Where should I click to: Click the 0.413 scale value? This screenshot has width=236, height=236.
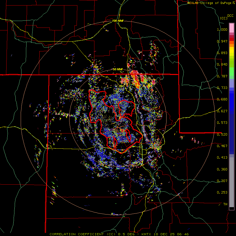click(x=222, y=158)
